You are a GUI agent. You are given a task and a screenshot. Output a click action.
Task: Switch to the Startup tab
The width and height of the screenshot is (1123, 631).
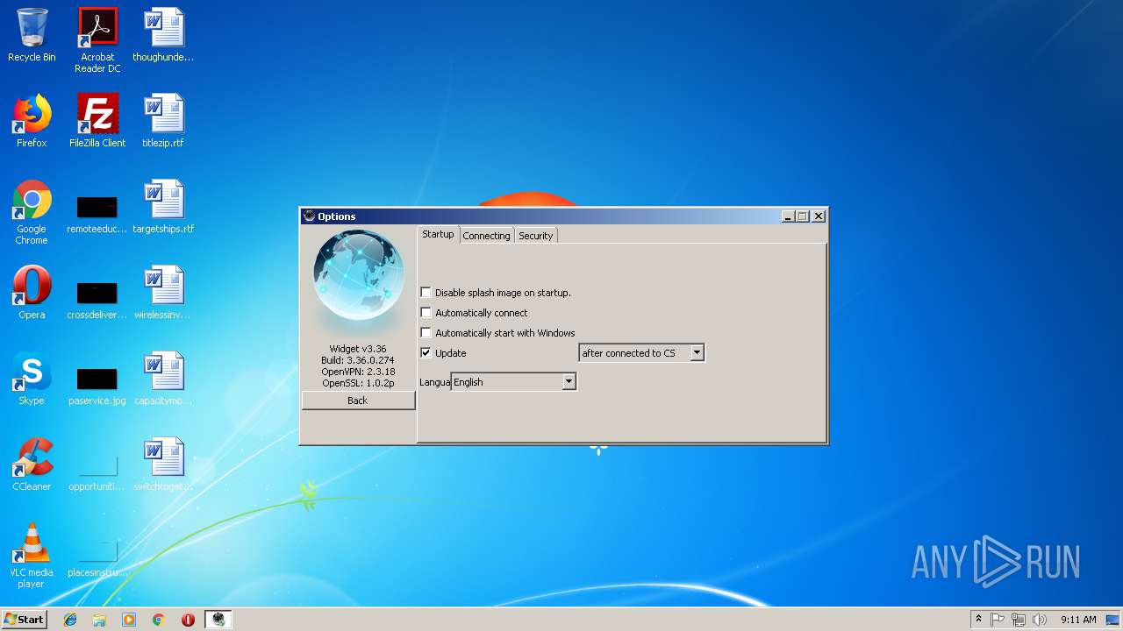438,235
